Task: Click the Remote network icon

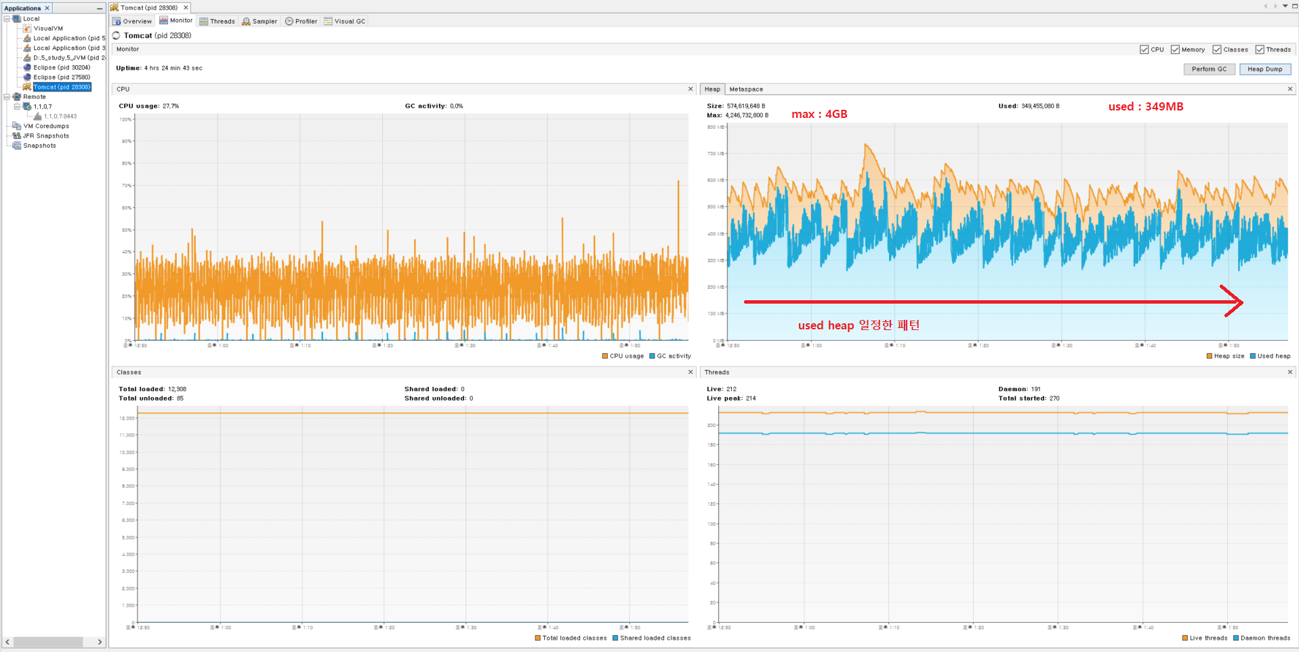Action: pos(16,97)
